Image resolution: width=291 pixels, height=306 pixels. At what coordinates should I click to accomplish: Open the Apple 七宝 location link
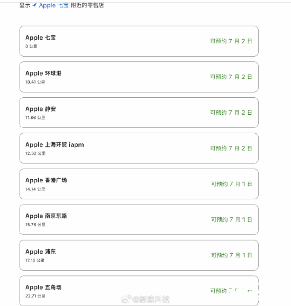click(54, 5)
